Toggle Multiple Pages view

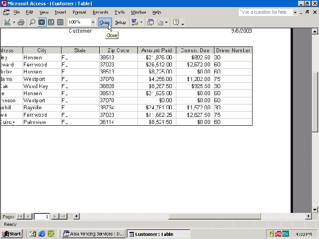(x=60, y=22)
